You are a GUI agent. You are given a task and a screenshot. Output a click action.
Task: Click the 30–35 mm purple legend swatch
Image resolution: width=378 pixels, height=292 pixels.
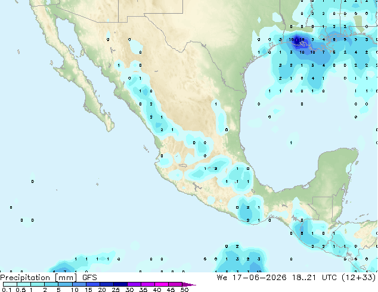(x=134, y=284)
